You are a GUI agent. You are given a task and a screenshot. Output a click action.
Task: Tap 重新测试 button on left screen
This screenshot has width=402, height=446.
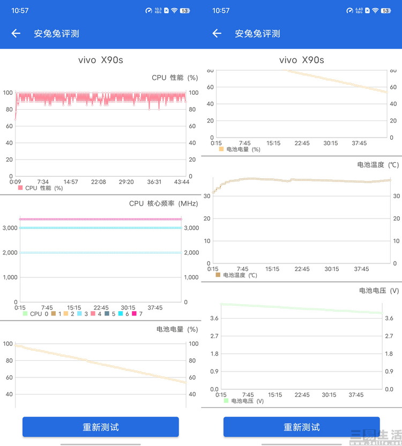[101, 427]
